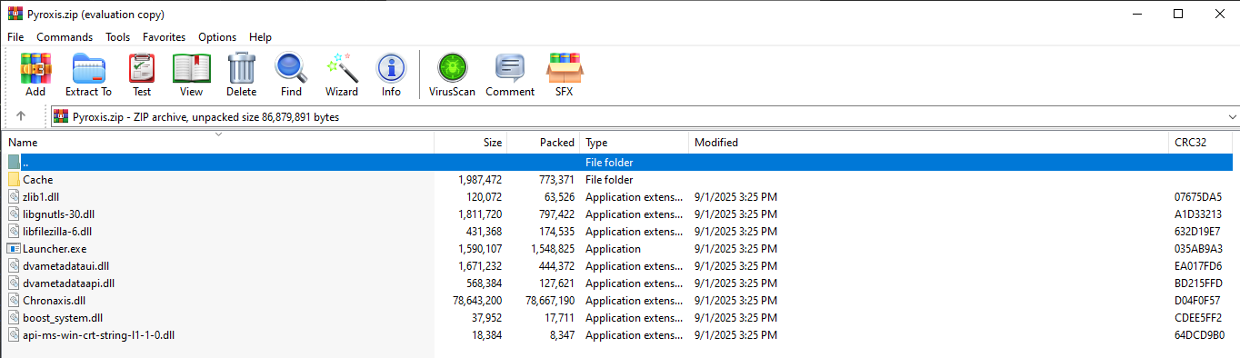Select the zlib1.dll file name
This screenshot has width=1240, height=358.
pos(41,197)
